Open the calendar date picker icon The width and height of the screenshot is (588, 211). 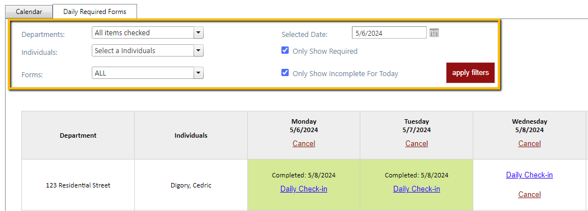point(434,33)
